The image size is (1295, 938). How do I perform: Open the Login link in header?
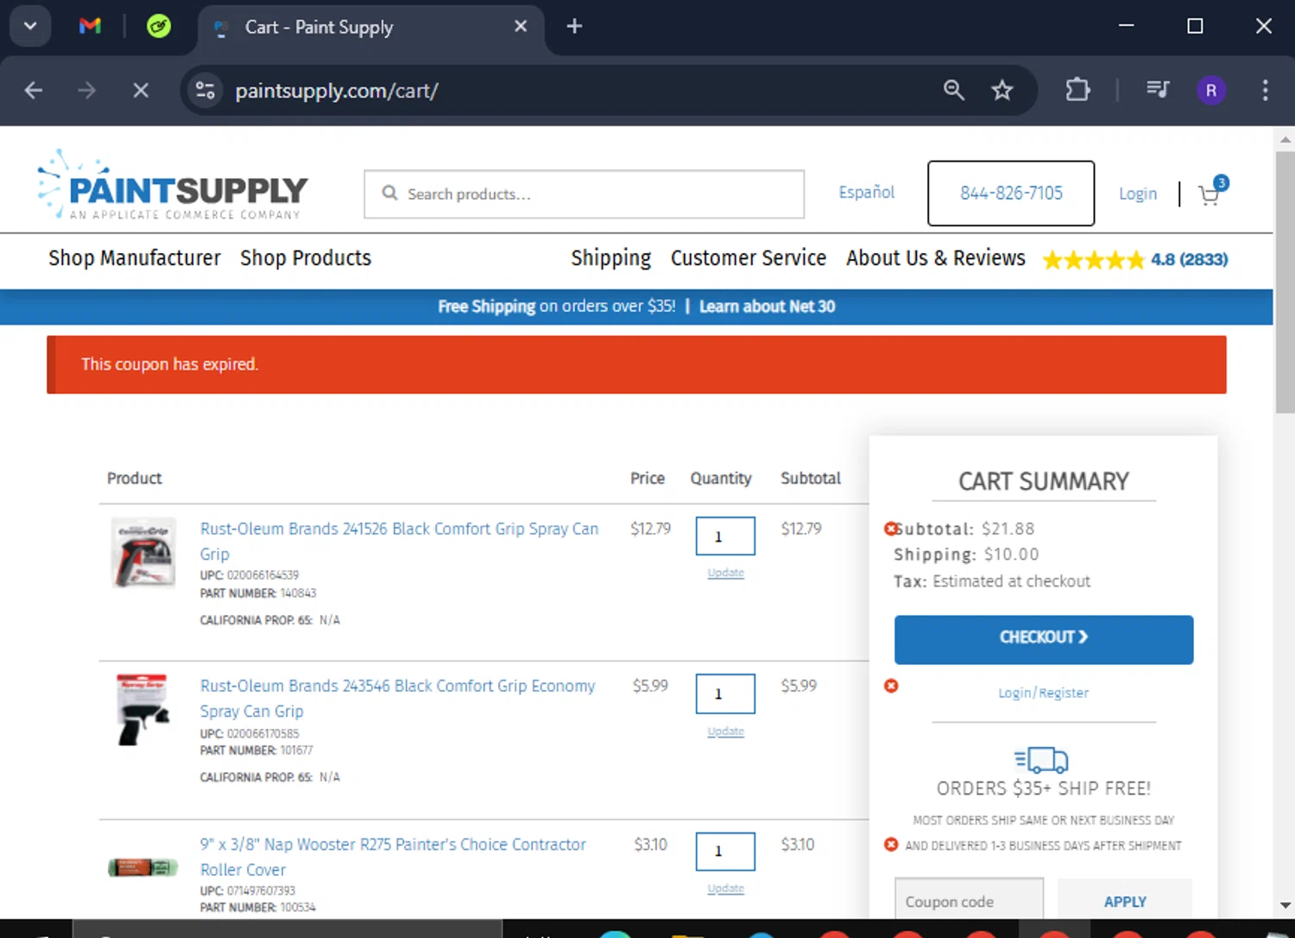[x=1138, y=193]
